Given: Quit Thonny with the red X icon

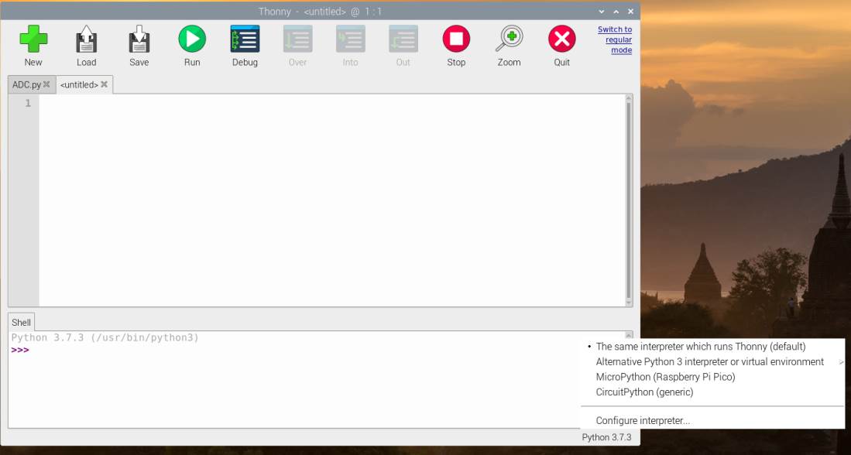Looking at the screenshot, I should [561, 39].
